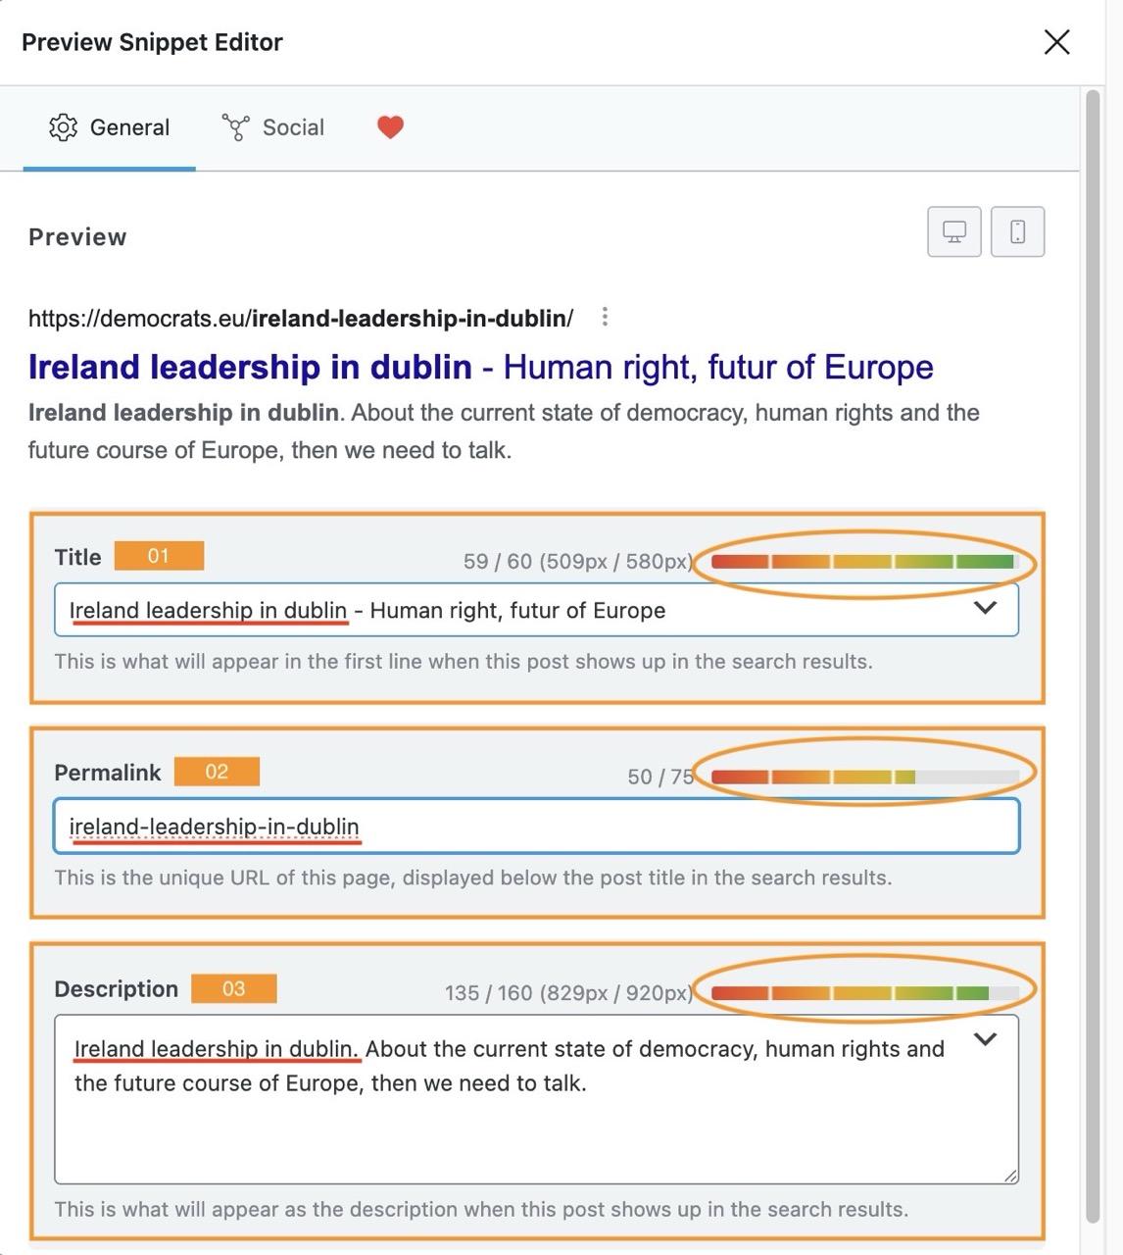Viewport: 1123px width, 1255px height.
Task: Switch to desktop preview icon
Action: (x=953, y=232)
